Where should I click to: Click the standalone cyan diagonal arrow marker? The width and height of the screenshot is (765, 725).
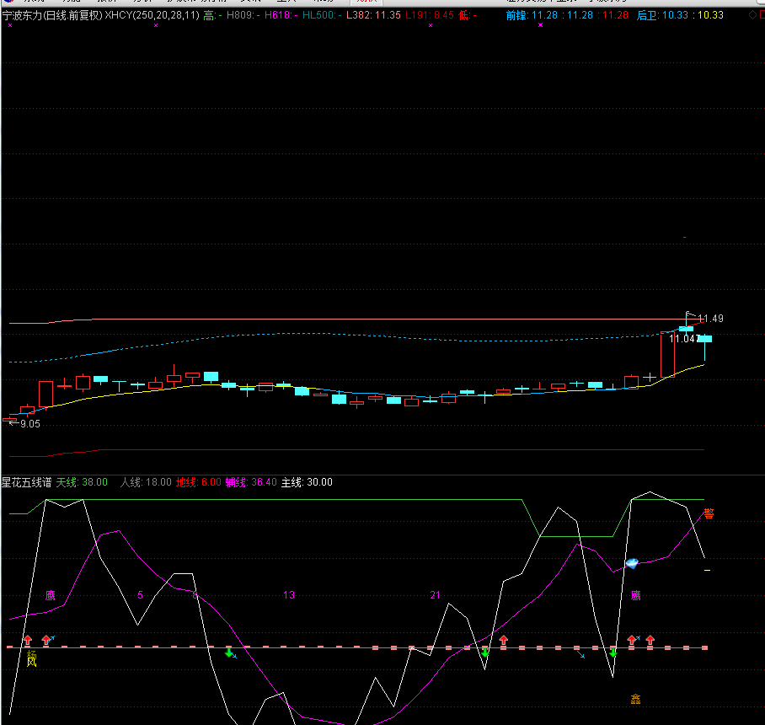580,654
